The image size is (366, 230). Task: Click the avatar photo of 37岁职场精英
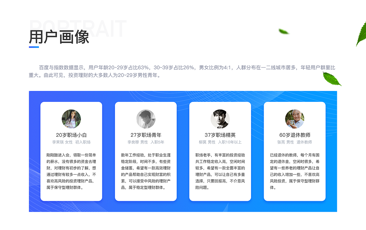(x=220, y=118)
